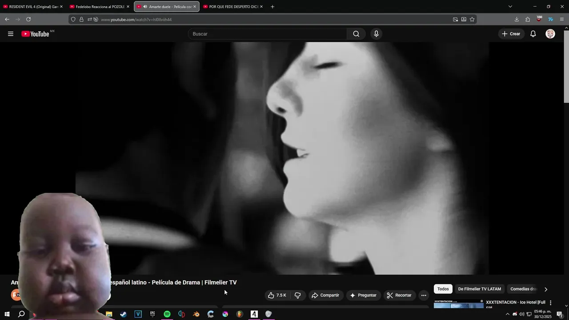Show site security padlock details
Viewport: 569px width, 320px height.
pos(81,20)
